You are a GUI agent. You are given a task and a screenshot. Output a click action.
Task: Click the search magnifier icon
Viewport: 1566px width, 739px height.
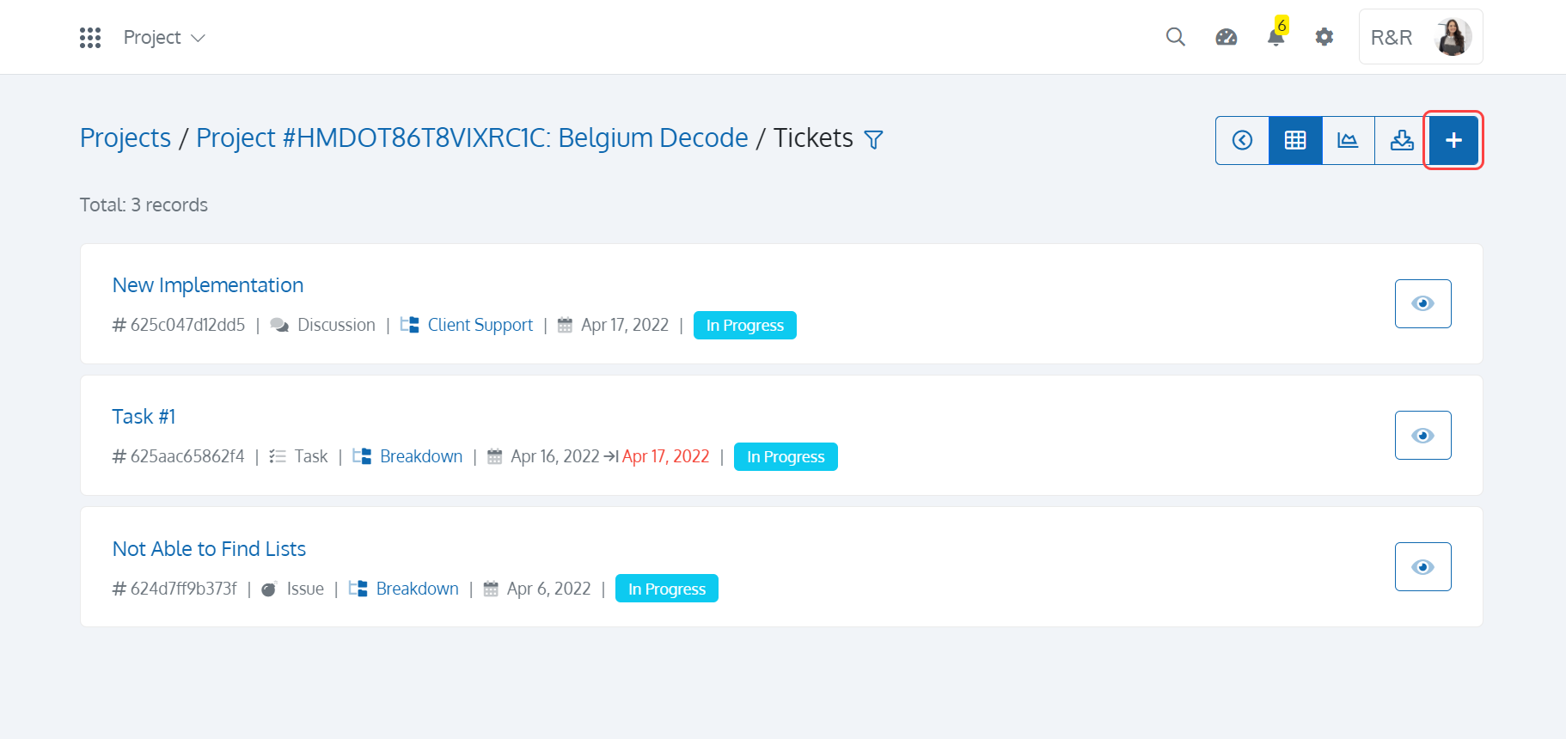click(x=1176, y=37)
